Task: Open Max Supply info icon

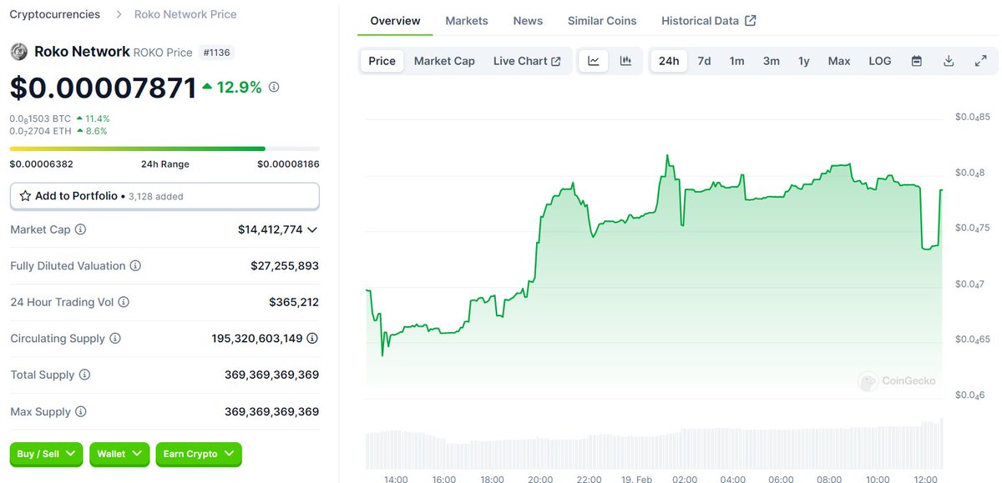Action: click(80, 412)
